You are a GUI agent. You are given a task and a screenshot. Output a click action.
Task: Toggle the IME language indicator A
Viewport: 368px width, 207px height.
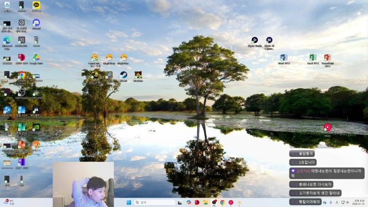[x=337, y=202]
